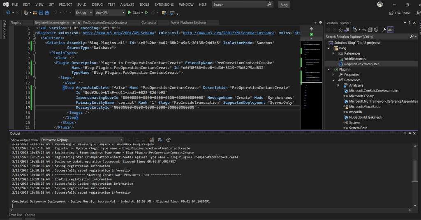This screenshot has height=220, width=421.
Task: Expand References under Blog project
Action: click(x=333, y=53)
